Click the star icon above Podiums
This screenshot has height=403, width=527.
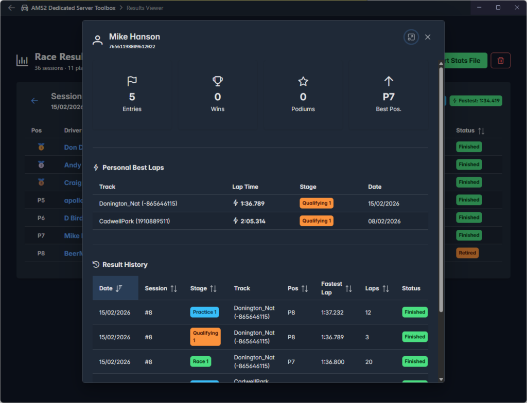click(303, 81)
